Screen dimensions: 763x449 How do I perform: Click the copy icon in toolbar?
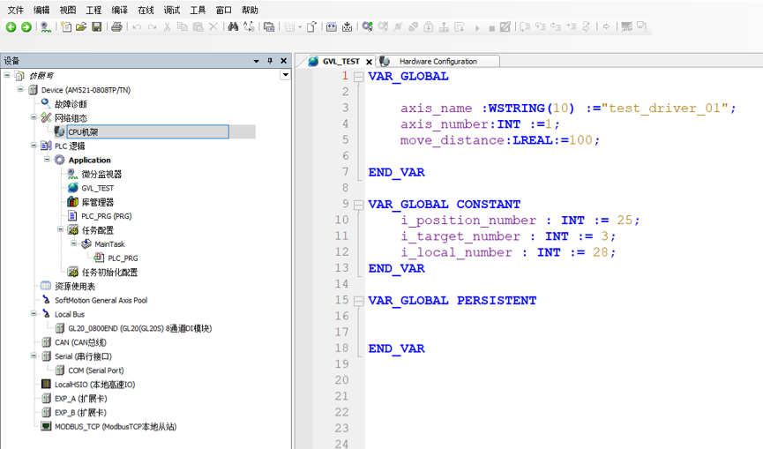[183, 26]
